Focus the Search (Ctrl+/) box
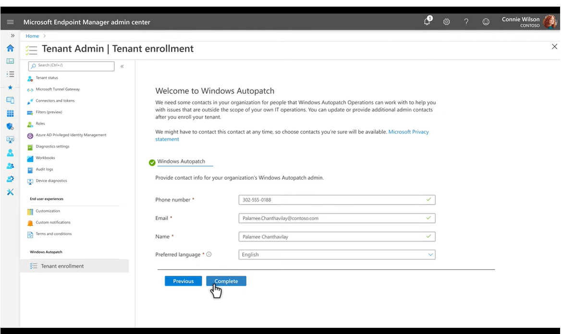 [x=71, y=66]
